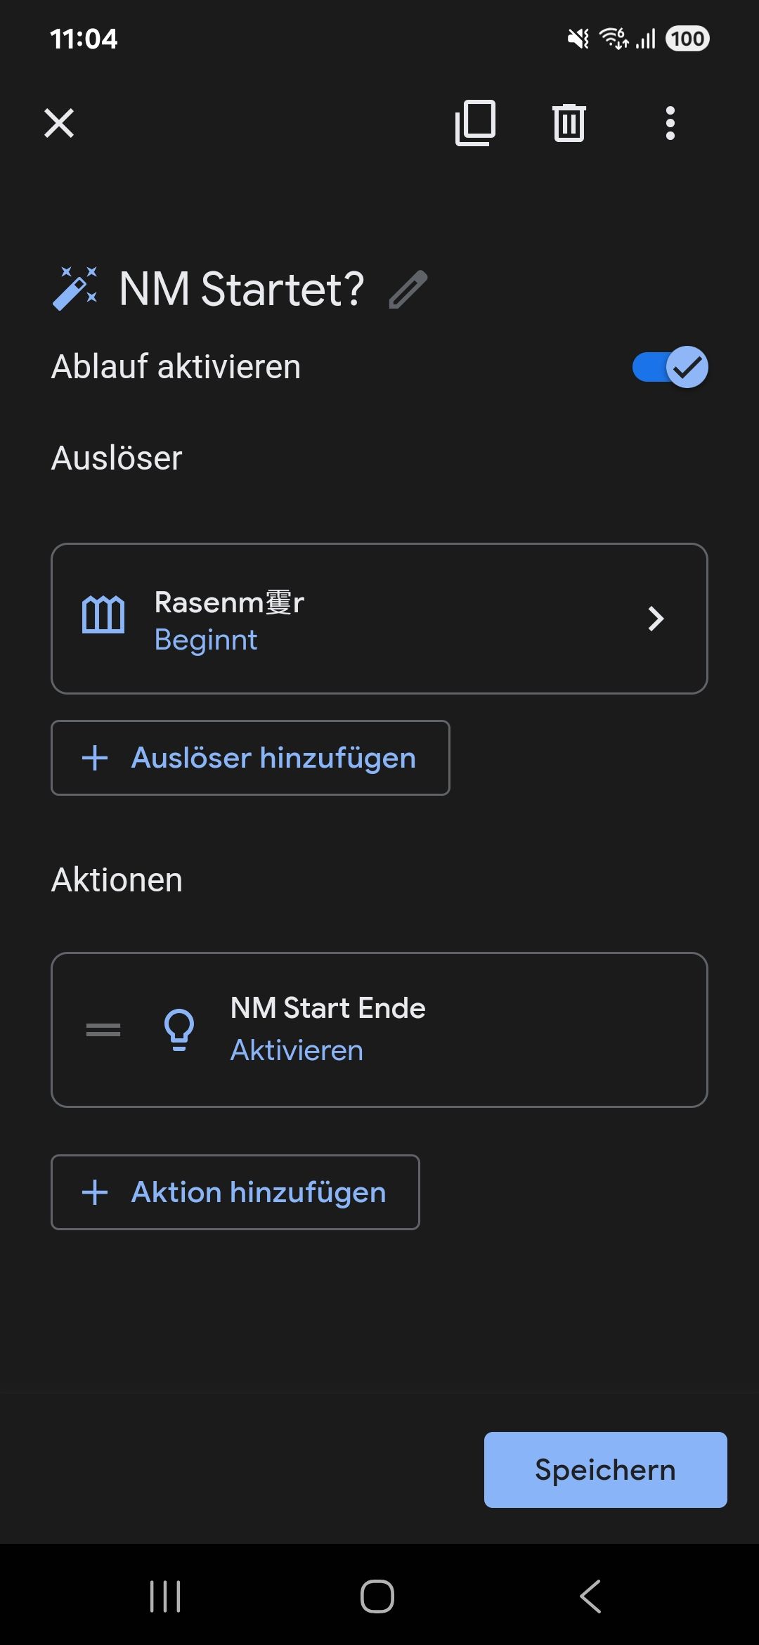The image size is (759, 1645).
Task: Close the routine editor with the X
Action: (59, 123)
